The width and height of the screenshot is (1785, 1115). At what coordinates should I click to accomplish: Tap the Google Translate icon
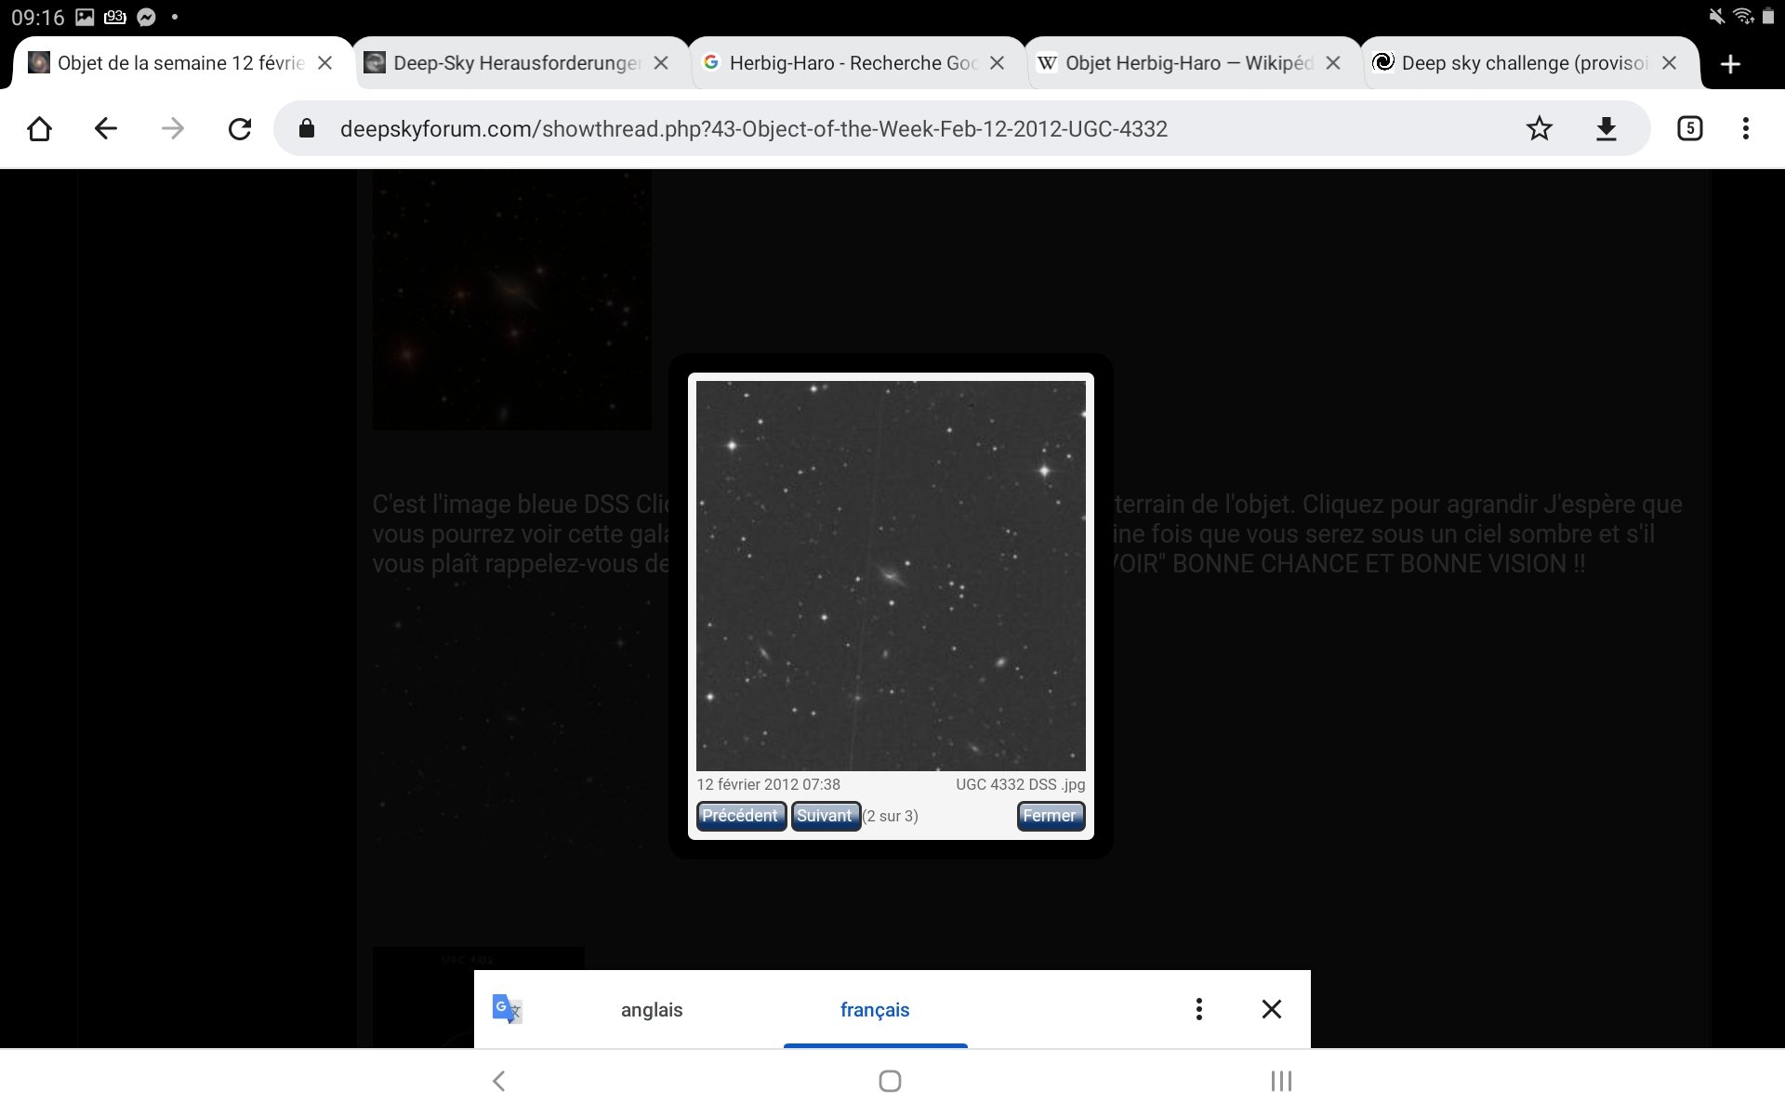click(x=507, y=1009)
